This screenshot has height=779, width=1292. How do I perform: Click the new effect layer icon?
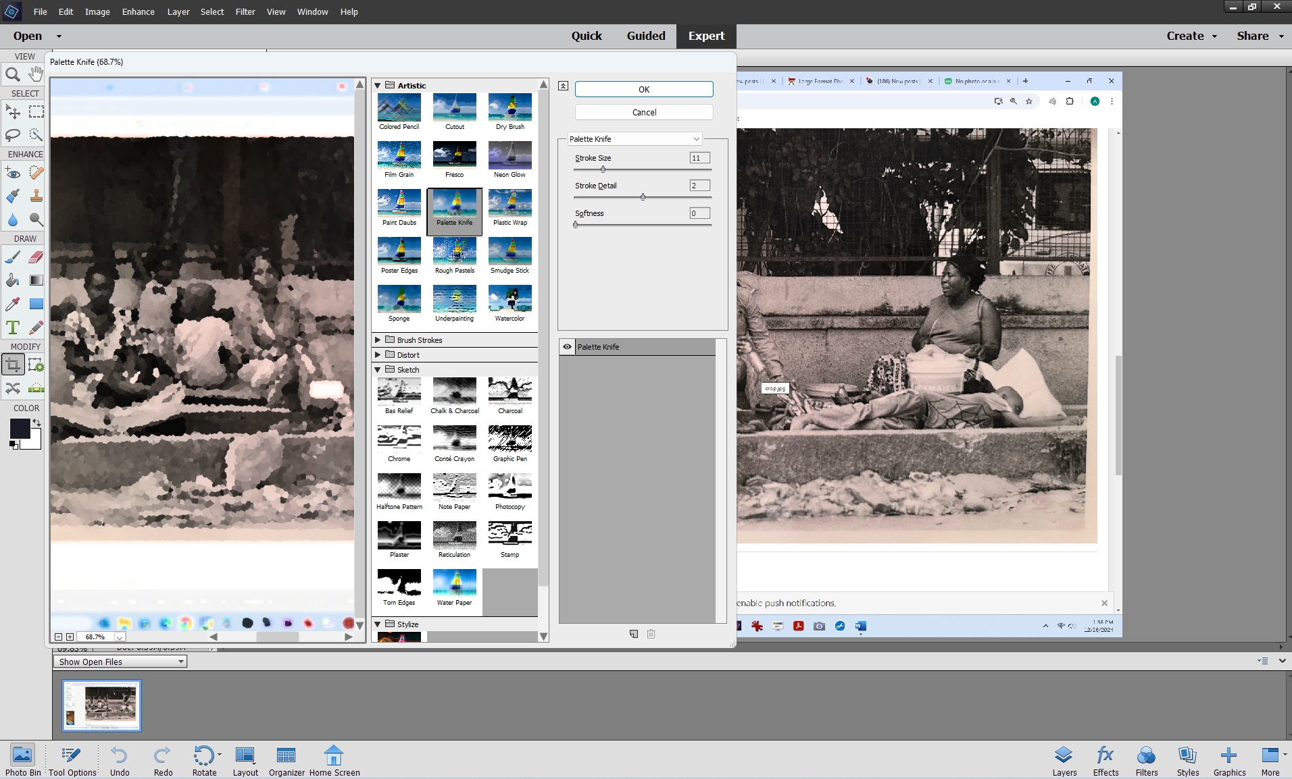pyautogui.click(x=633, y=634)
